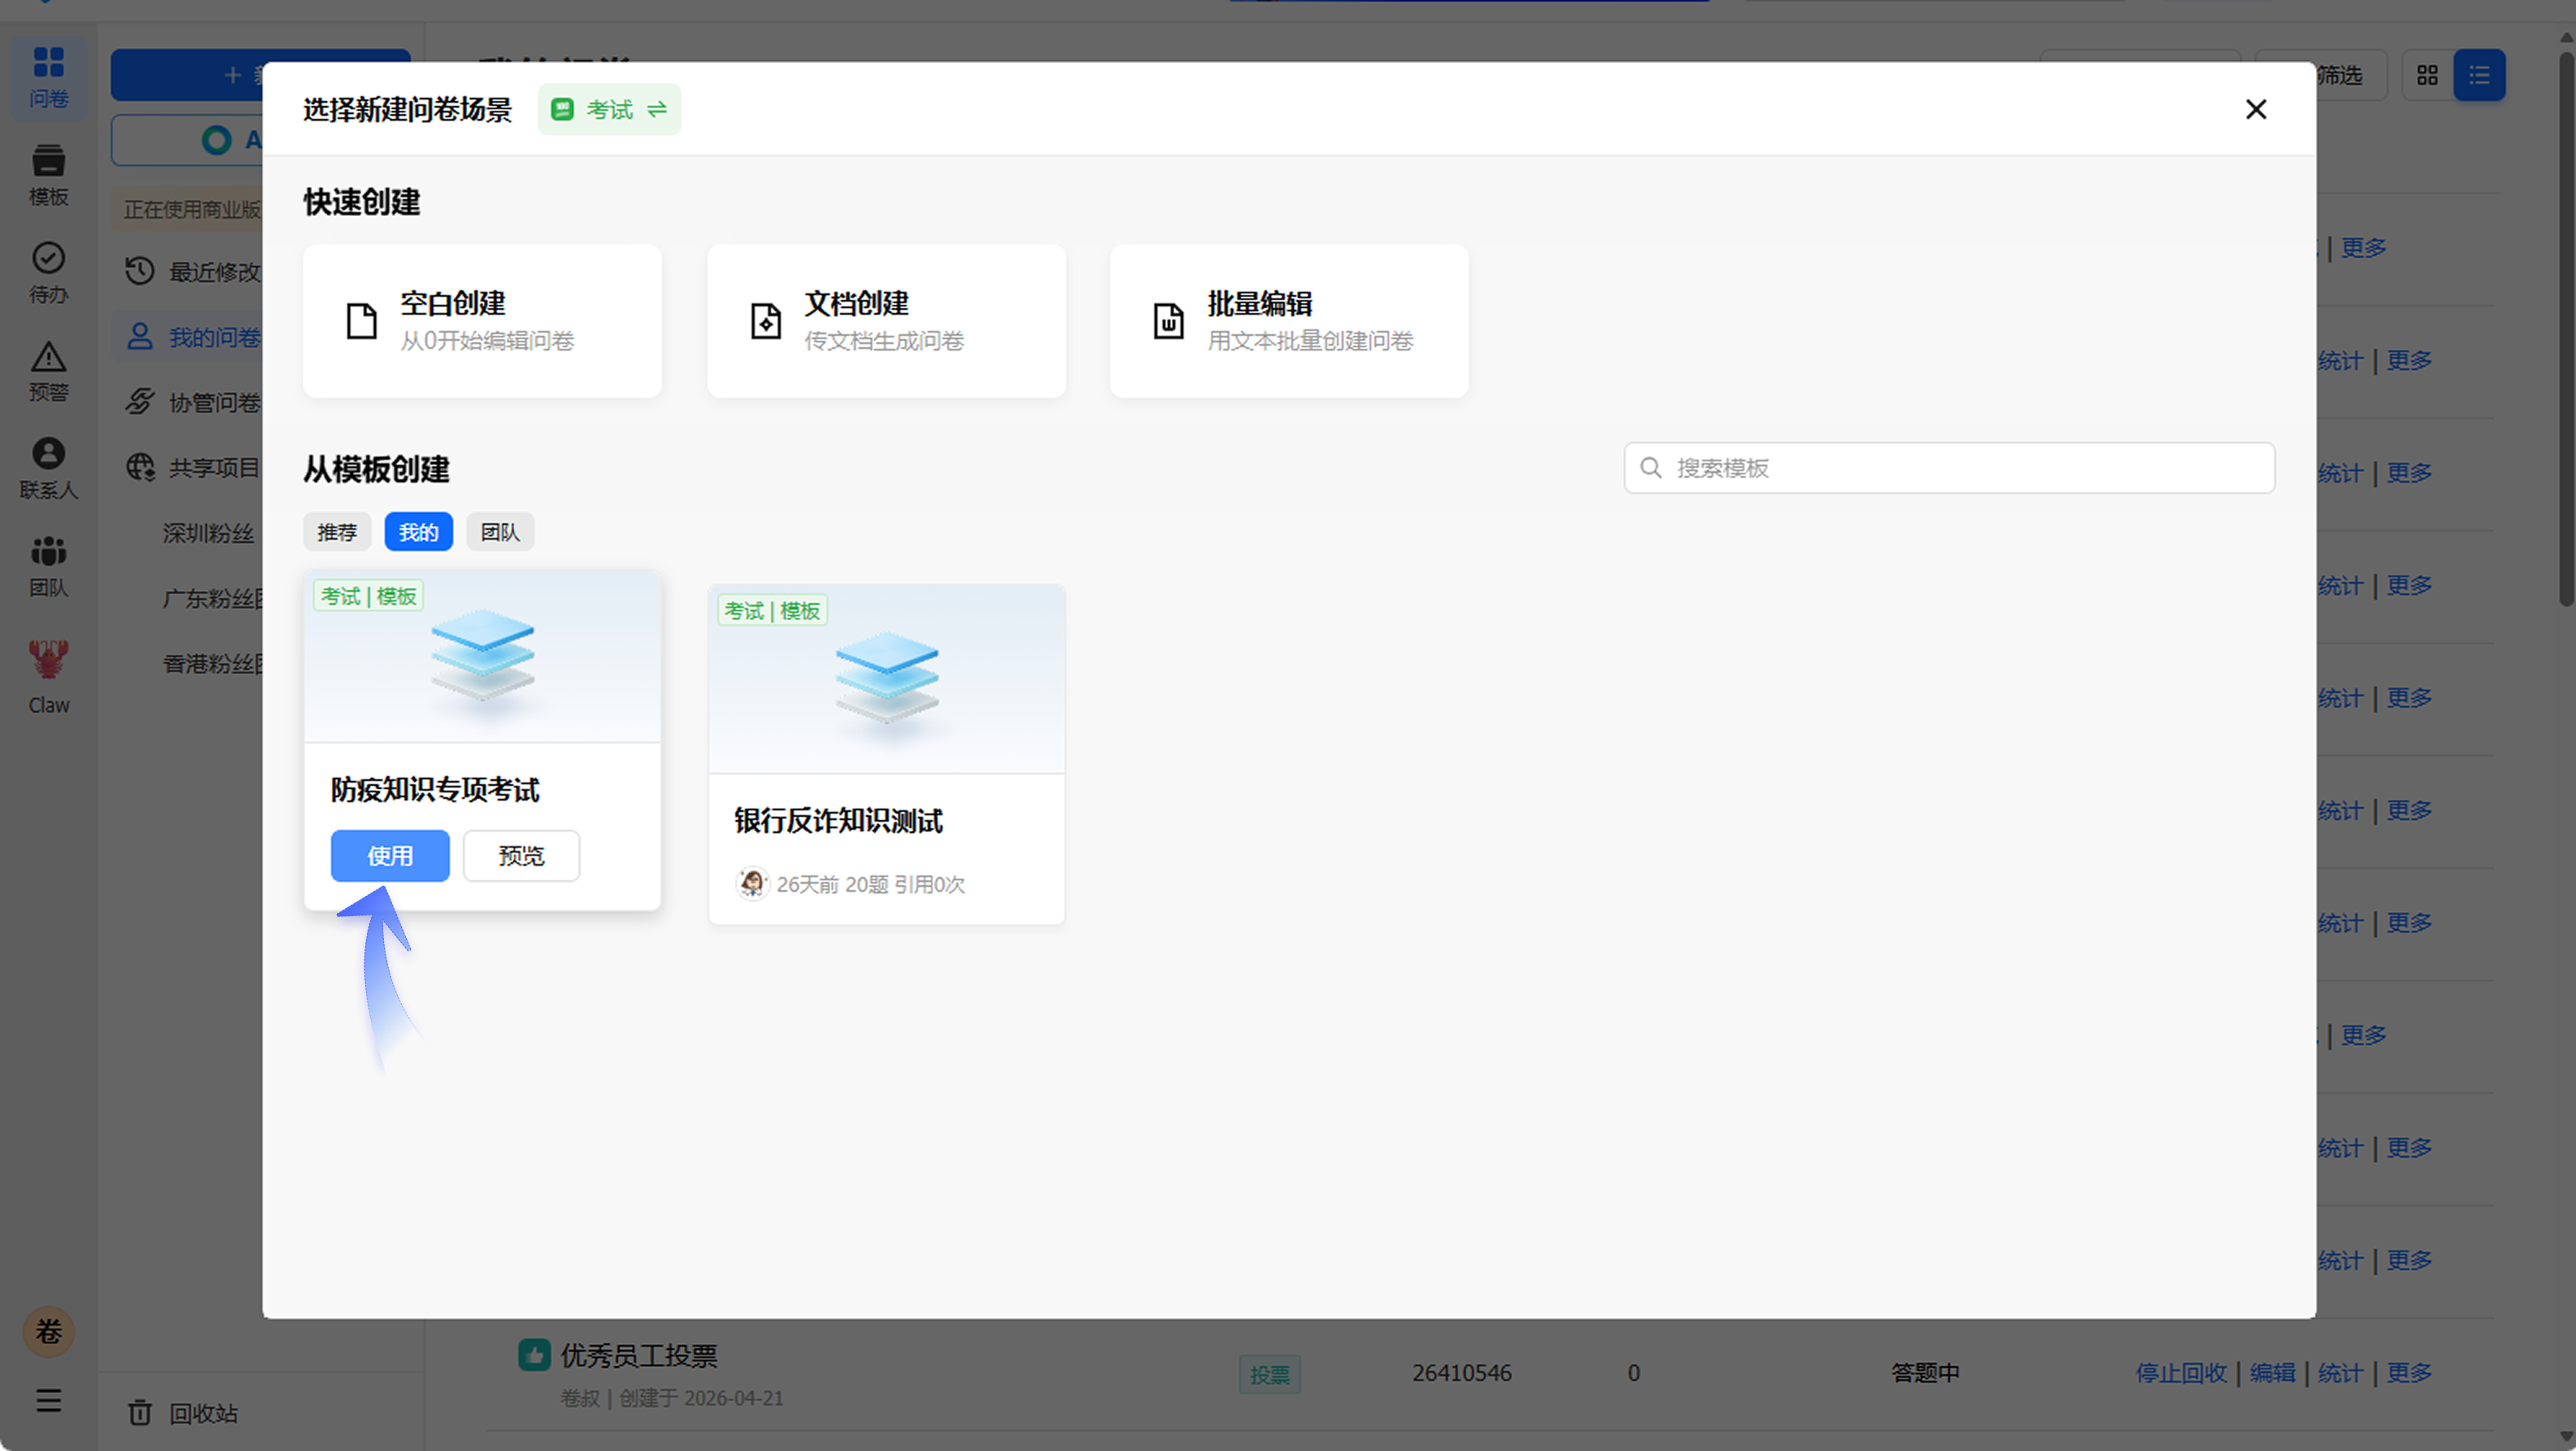2576x1451 pixels.
Task: Open 最近修改 in the side panel
Action: (193, 272)
